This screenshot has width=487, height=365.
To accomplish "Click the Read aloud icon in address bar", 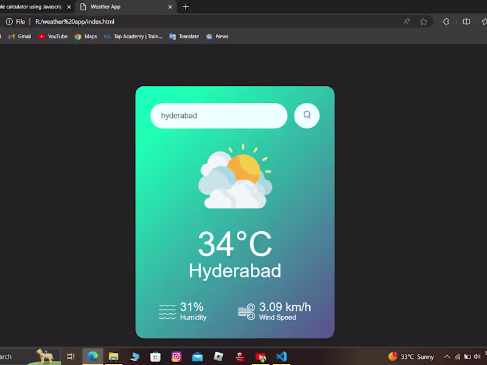I will [406, 21].
